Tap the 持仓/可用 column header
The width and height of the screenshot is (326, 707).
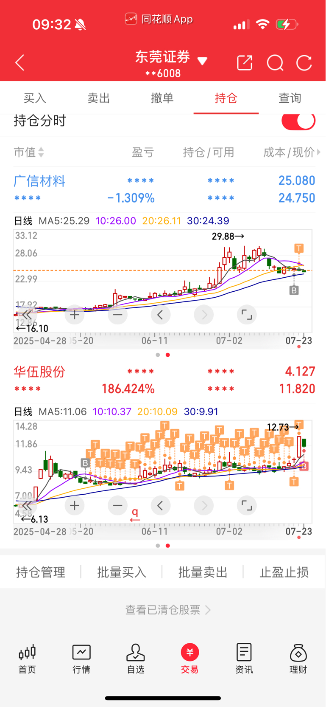click(x=209, y=152)
